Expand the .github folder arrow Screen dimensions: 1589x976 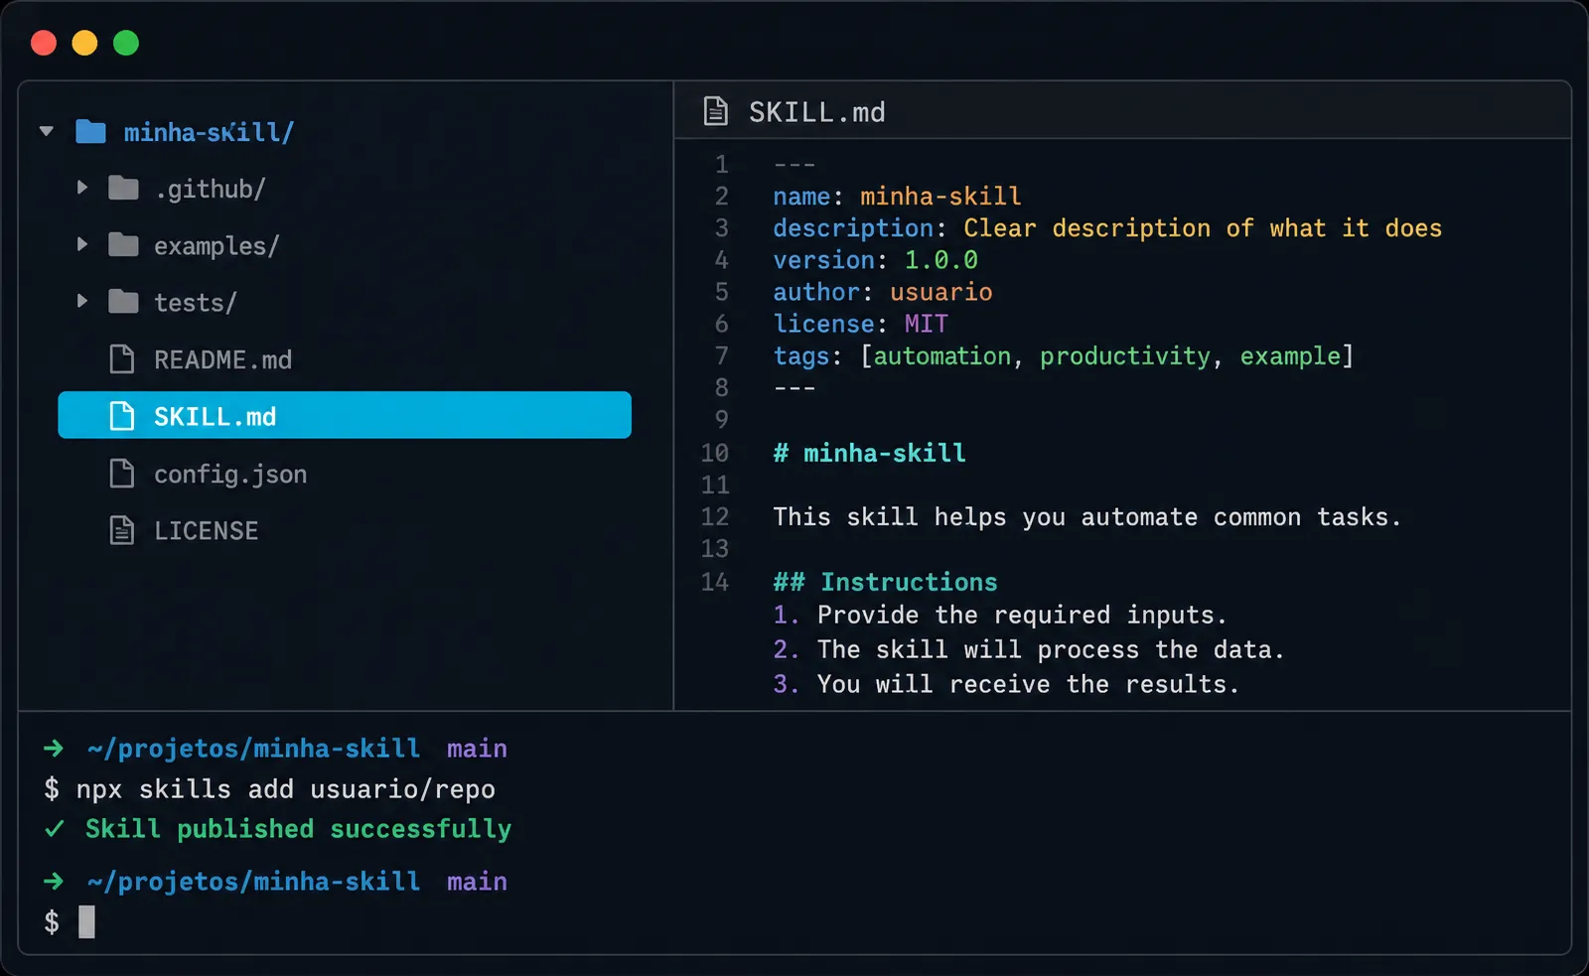[x=82, y=187]
